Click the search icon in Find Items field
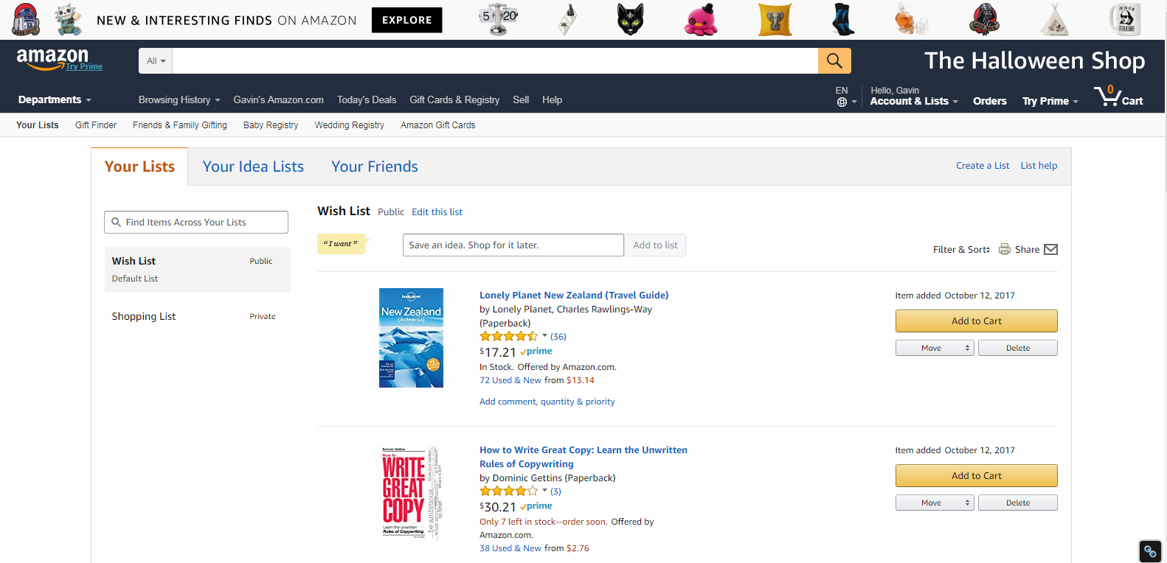1167x563 pixels. [x=116, y=222]
